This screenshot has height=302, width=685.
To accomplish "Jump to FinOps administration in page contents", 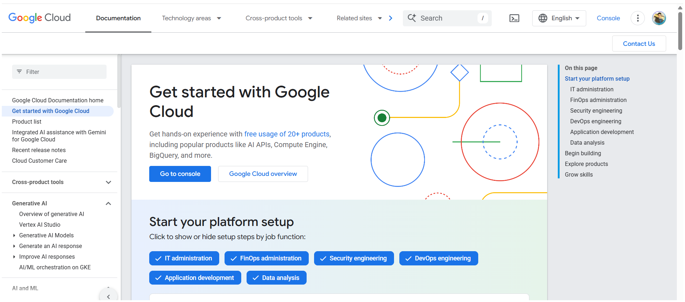I will (x=598, y=100).
